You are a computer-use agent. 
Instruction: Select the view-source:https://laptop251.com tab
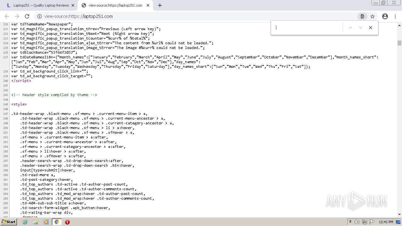(115, 5)
